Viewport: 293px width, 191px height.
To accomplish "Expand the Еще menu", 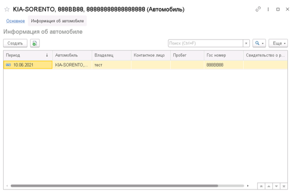I will [278, 43].
